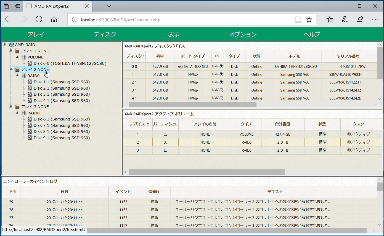The height and width of the screenshot is (236, 384).
Task: Select Disk 0 0 (TOSHIBA THNSNJ128GCSU) label
Action: [x=70, y=63]
